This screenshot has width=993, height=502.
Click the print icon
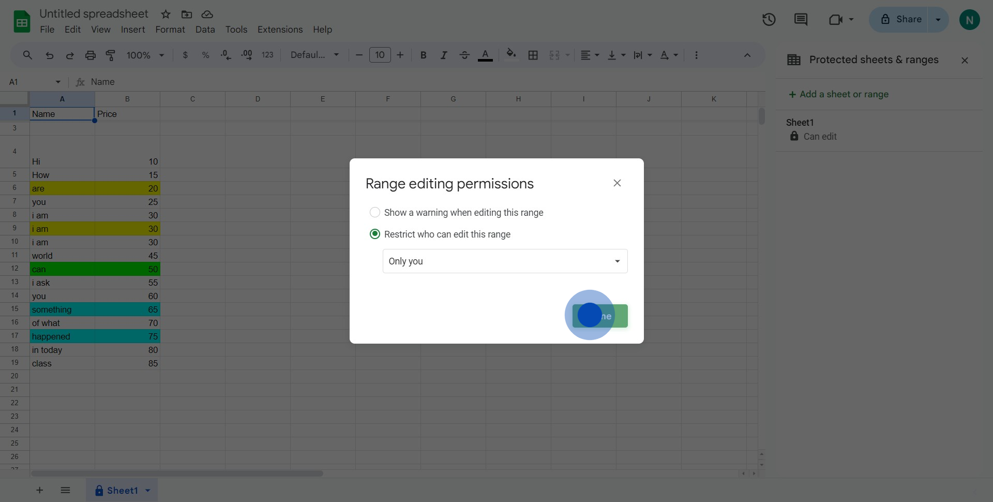[x=91, y=55]
